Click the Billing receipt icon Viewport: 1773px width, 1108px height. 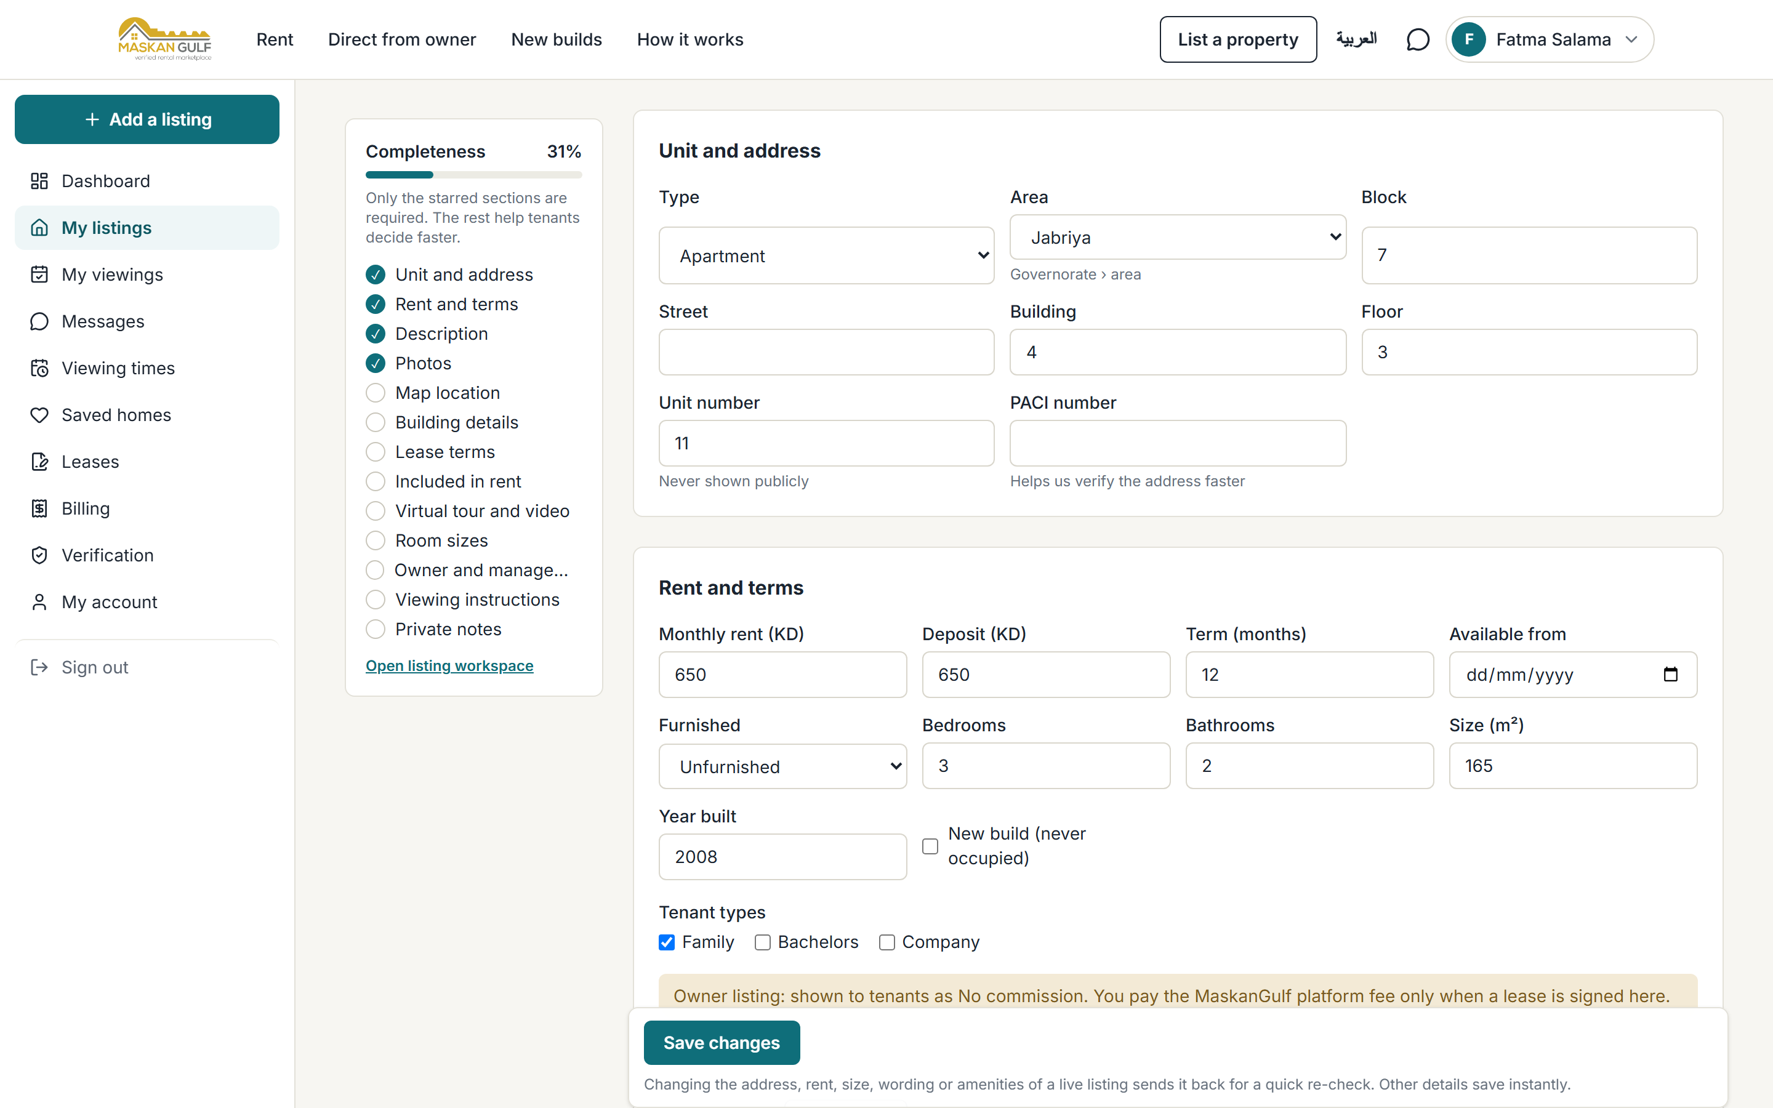coord(39,508)
